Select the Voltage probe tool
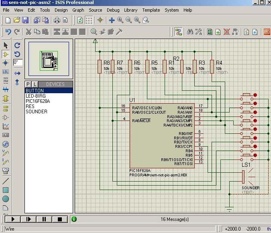271x233 pixels. coord(6,153)
